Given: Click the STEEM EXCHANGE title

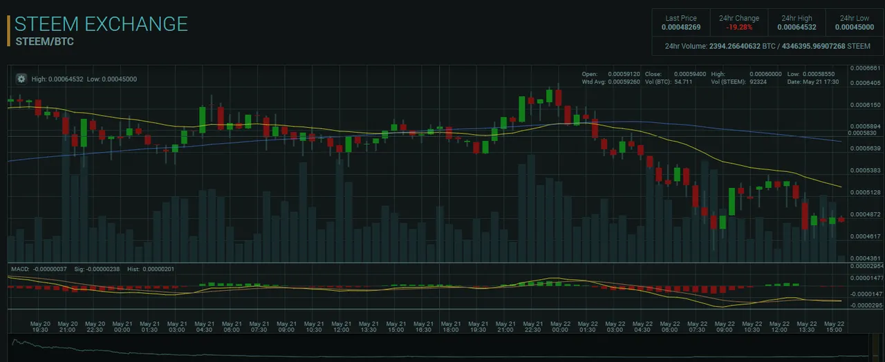Looking at the screenshot, I should point(101,23).
